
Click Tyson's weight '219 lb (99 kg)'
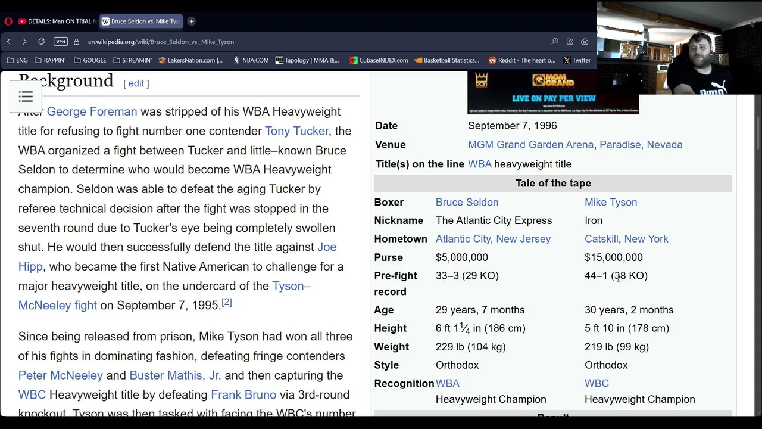tap(617, 347)
